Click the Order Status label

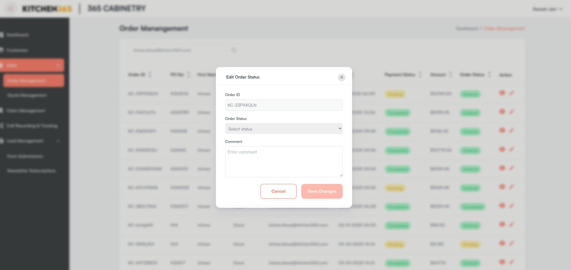point(236,118)
